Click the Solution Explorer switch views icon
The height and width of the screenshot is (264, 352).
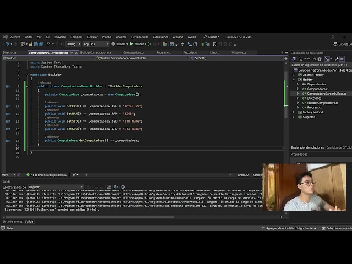click(294, 59)
